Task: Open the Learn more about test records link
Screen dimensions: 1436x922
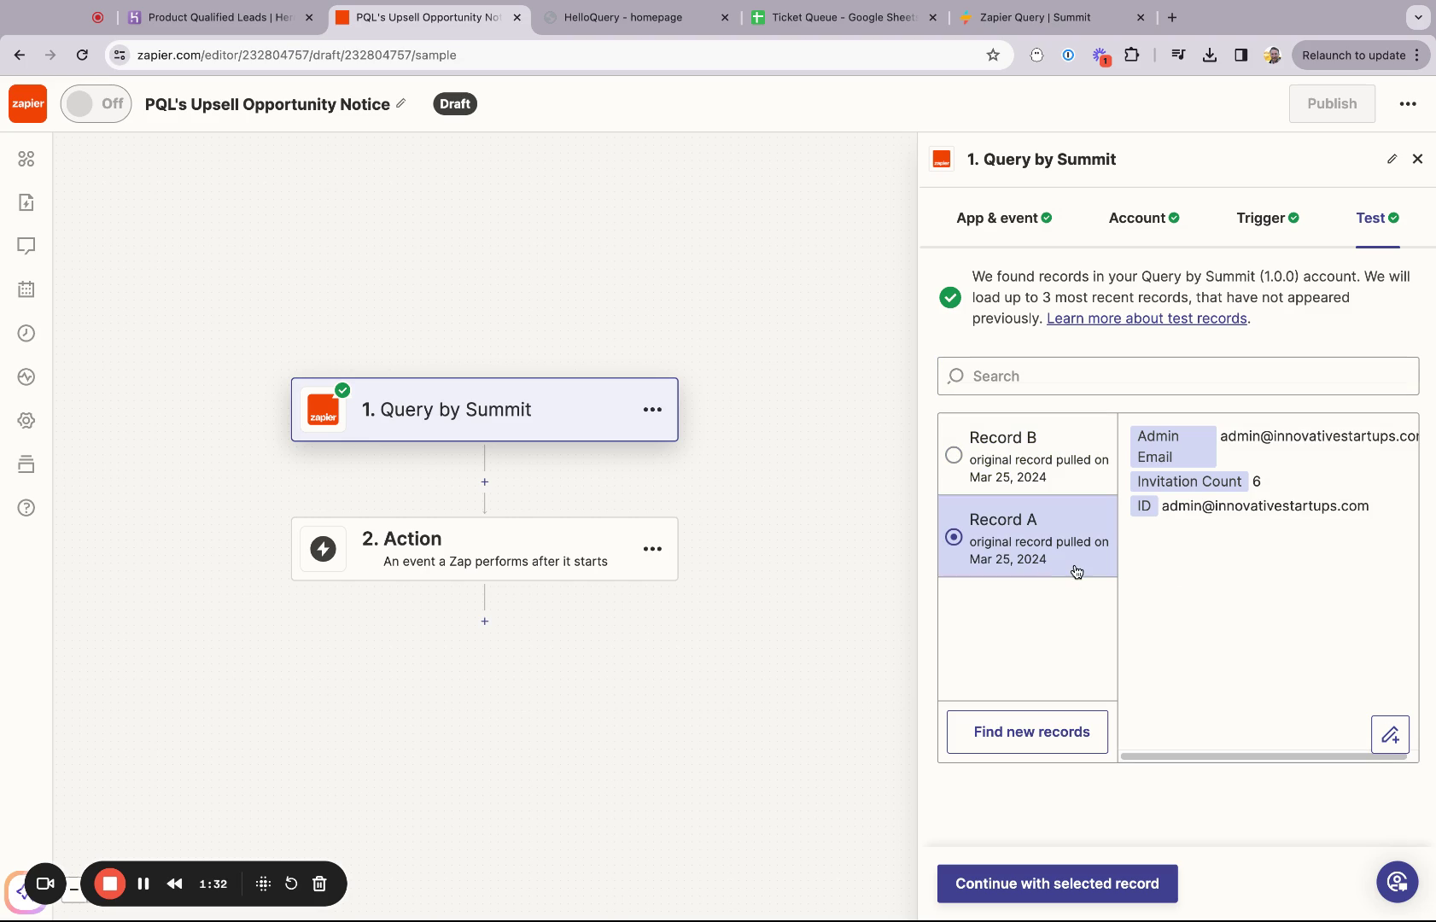Action: pos(1147,318)
